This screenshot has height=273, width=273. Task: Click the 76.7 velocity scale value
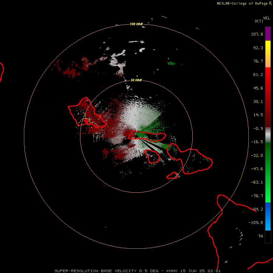tap(258, 61)
